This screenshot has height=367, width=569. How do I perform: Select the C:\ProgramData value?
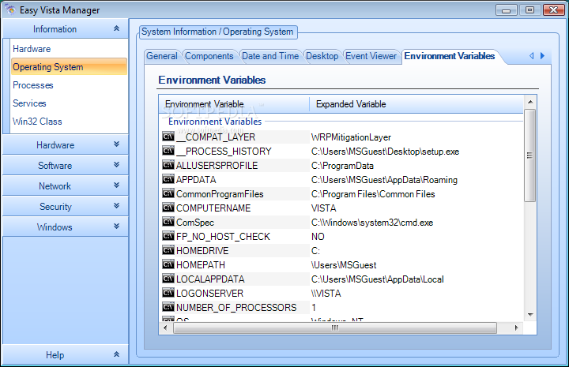click(342, 166)
